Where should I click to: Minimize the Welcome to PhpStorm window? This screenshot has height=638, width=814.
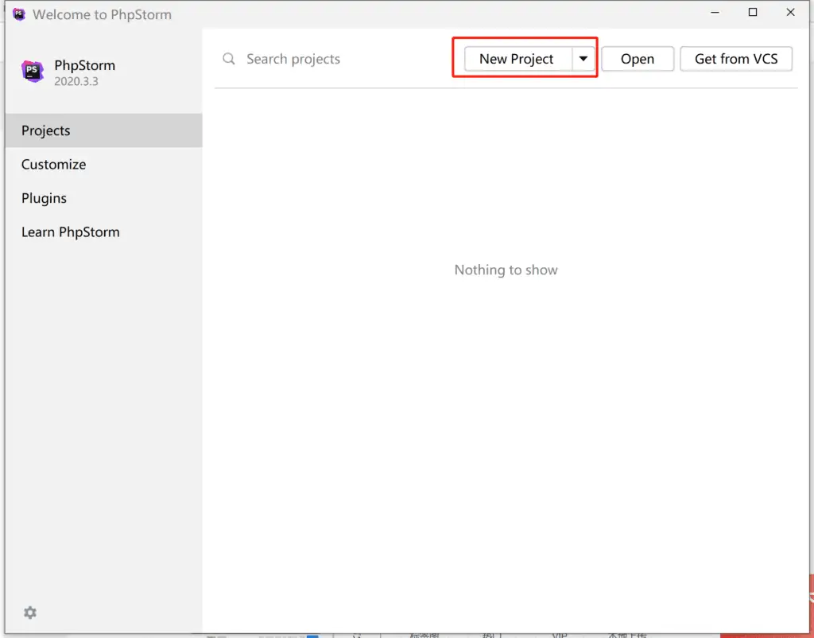click(715, 13)
